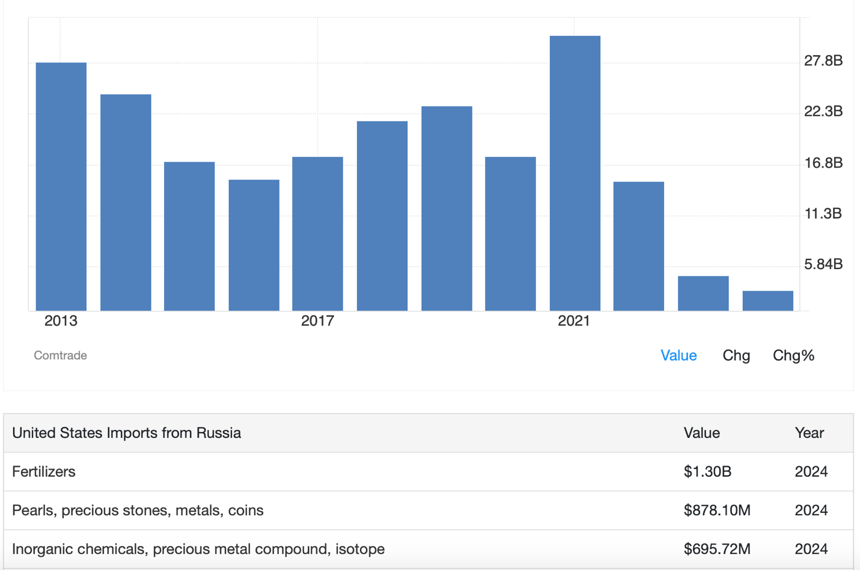Image resolution: width=860 pixels, height=570 pixels.
Task: Open Pearls, precious stones, metals, coins row
Action: tap(138, 510)
